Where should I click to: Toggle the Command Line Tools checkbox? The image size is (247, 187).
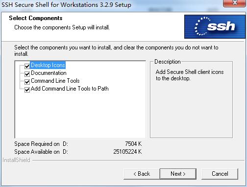point(27,82)
